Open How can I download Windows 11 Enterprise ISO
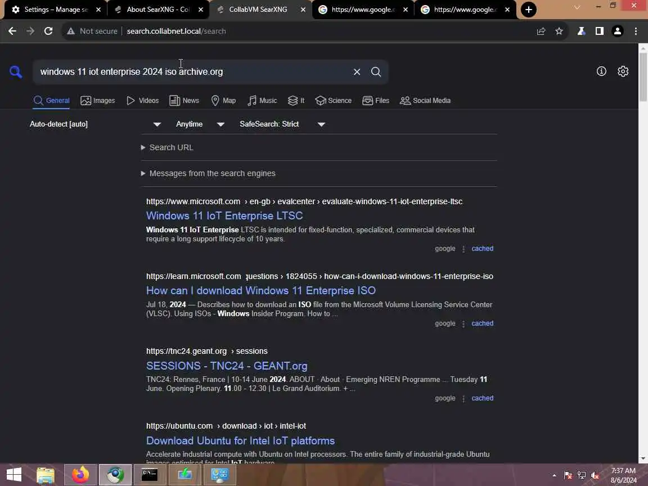648x486 pixels. click(x=261, y=290)
